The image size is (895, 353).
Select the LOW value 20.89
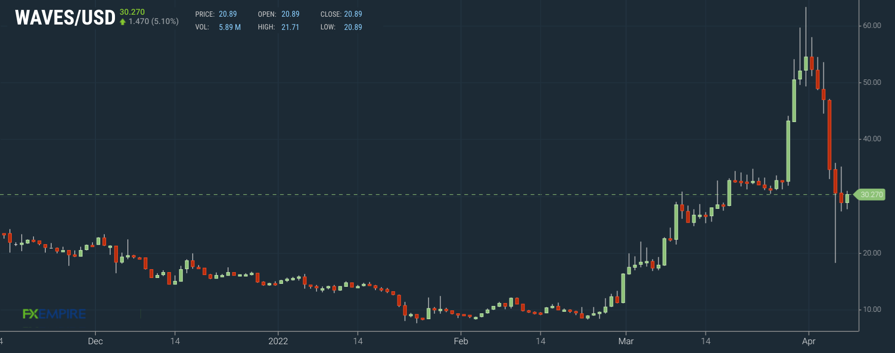click(353, 27)
